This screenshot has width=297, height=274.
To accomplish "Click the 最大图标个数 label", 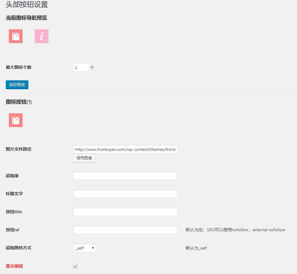I will (x=19, y=67).
